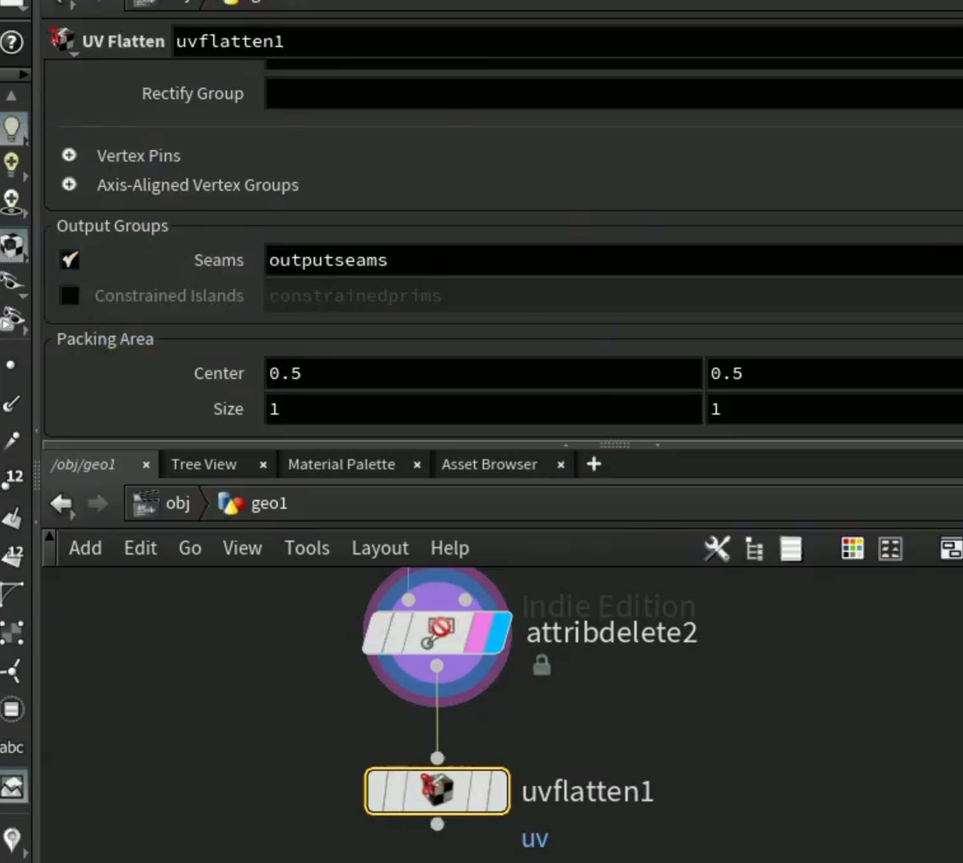Enable the Constrained Islands checkbox
This screenshot has height=863, width=963.
[70, 295]
